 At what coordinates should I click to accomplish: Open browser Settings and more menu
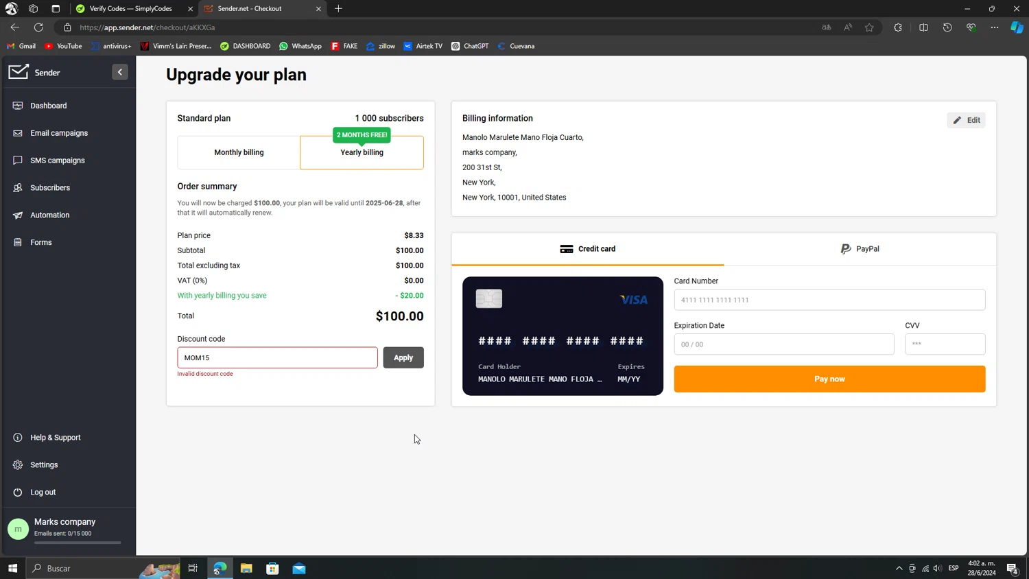tap(995, 27)
